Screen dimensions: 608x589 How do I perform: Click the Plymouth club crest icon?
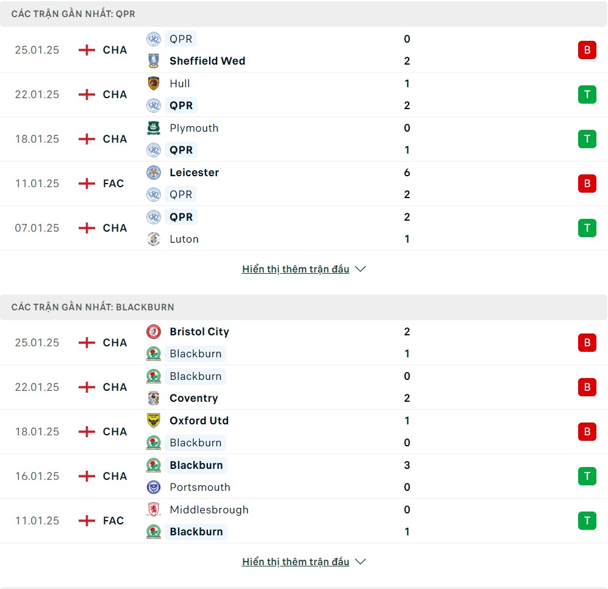click(154, 128)
